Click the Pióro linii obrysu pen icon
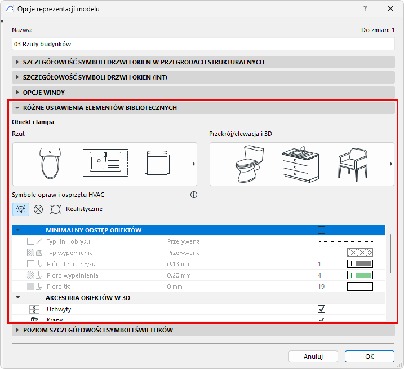This screenshot has width=404, height=369. [39, 264]
